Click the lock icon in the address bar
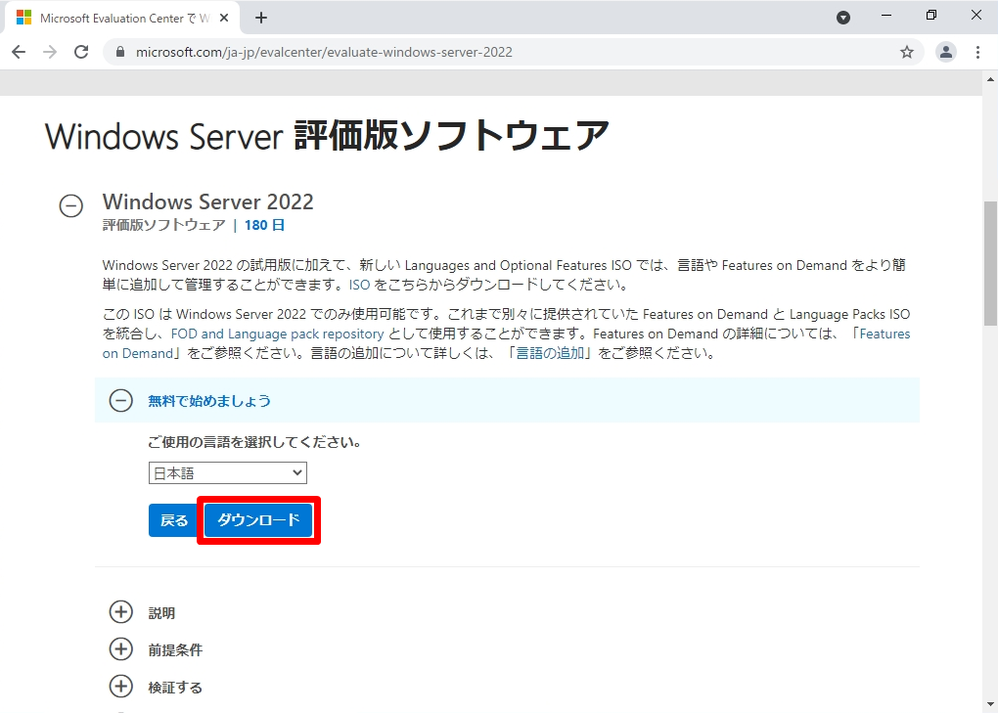The image size is (998, 713). pyautogui.click(x=120, y=52)
